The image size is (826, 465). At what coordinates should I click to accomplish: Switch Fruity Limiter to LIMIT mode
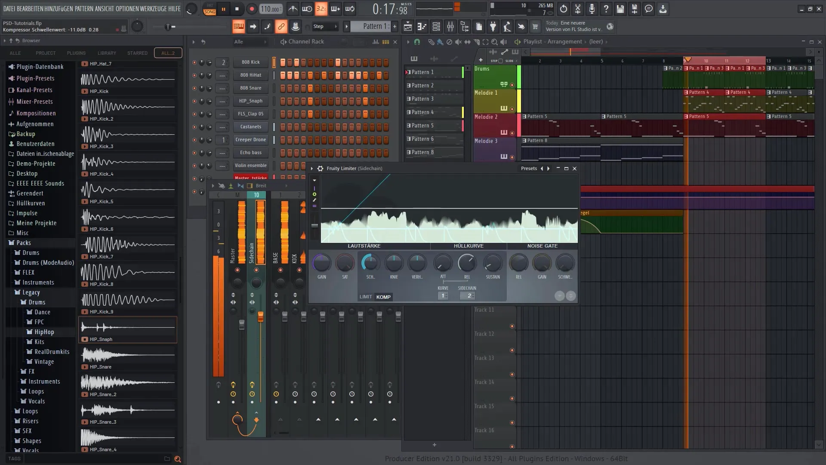(x=366, y=297)
